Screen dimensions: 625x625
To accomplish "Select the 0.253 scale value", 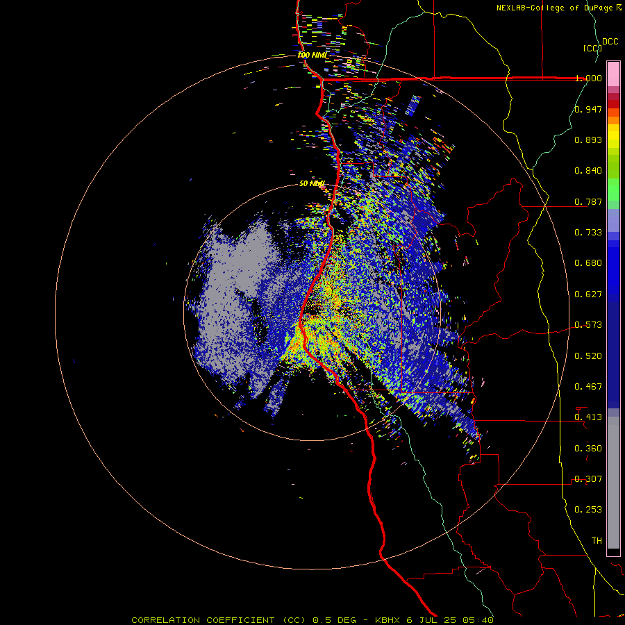I will (588, 510).
